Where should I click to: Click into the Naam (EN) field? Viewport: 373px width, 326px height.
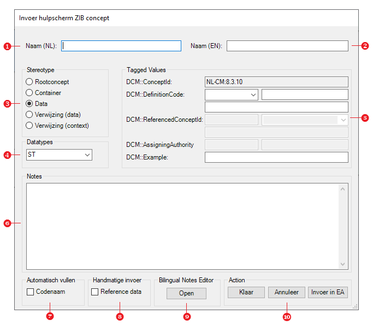coord(287,46)
